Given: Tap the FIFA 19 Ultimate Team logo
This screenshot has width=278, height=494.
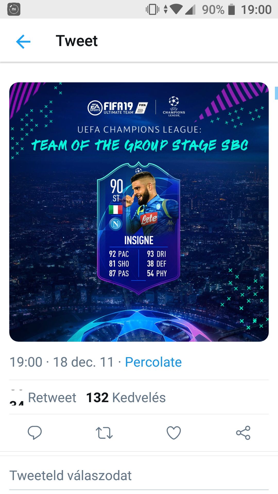Looking at the screenshot, I should click(x=118, y=108).
